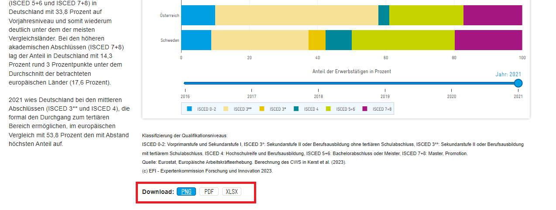Download the chart as PDF
The height and width of the screenshot is (210, 556).
click(209, 192)
